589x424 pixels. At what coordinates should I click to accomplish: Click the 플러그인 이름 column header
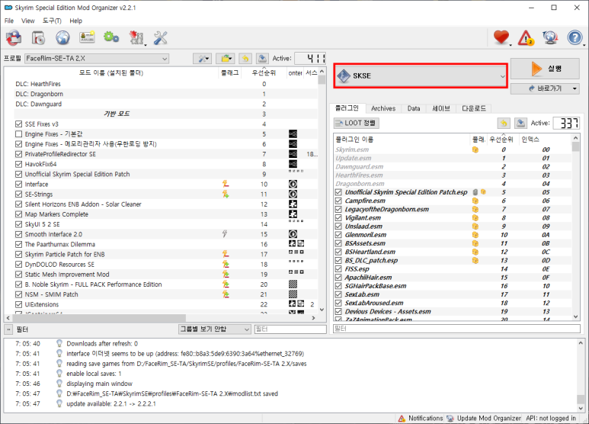click(x=402, y=140)
